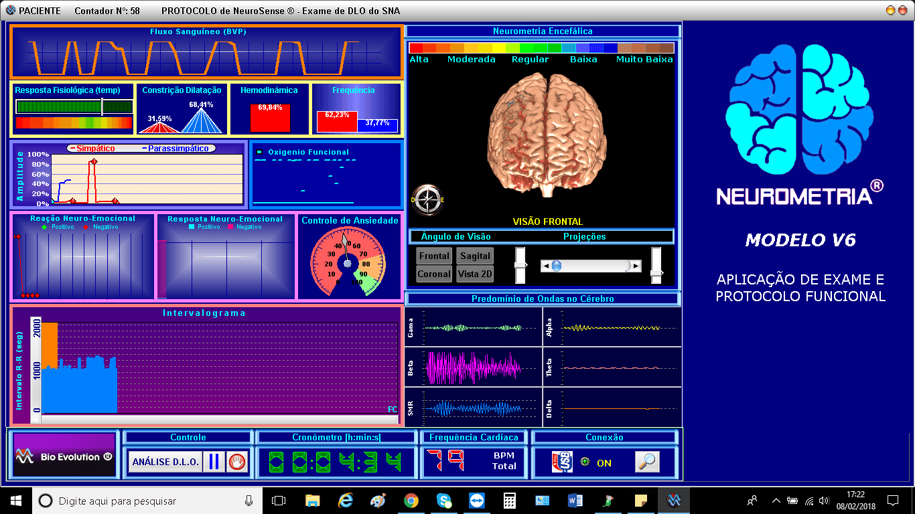Click the Parassimpático legend label
The height and width of the screenshot is (514, 915).
coord(175,149)
